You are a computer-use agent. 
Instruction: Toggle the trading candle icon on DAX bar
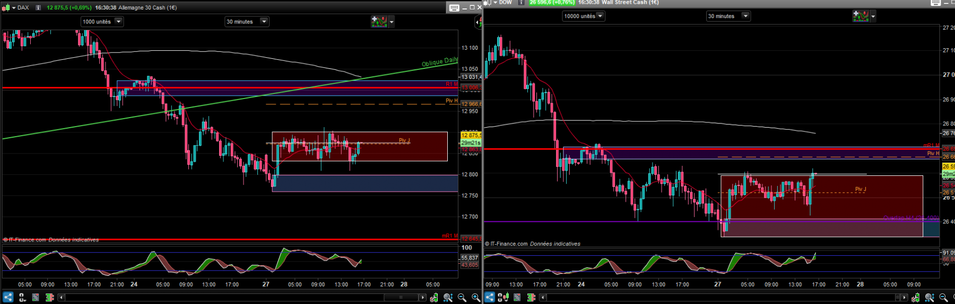pyautogui.click(x=434, y=298)
